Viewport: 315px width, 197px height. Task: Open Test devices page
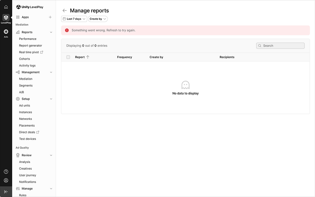28,139
